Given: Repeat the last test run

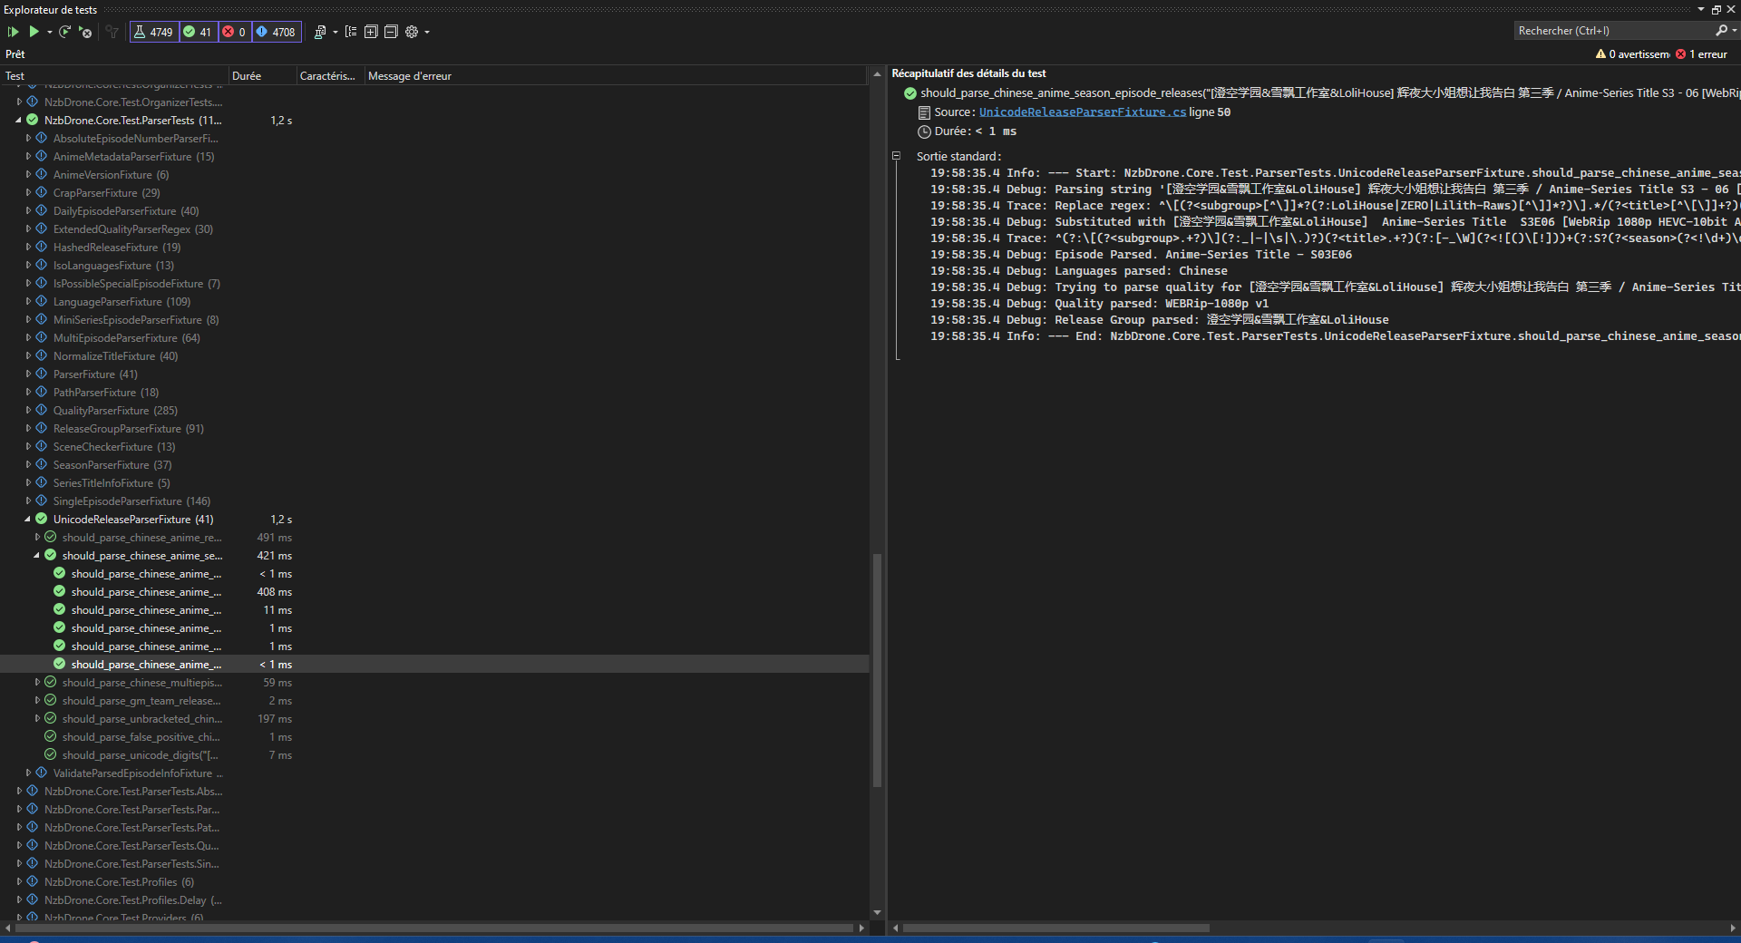Looking at the screenshot, I should (x=64, y=32).
